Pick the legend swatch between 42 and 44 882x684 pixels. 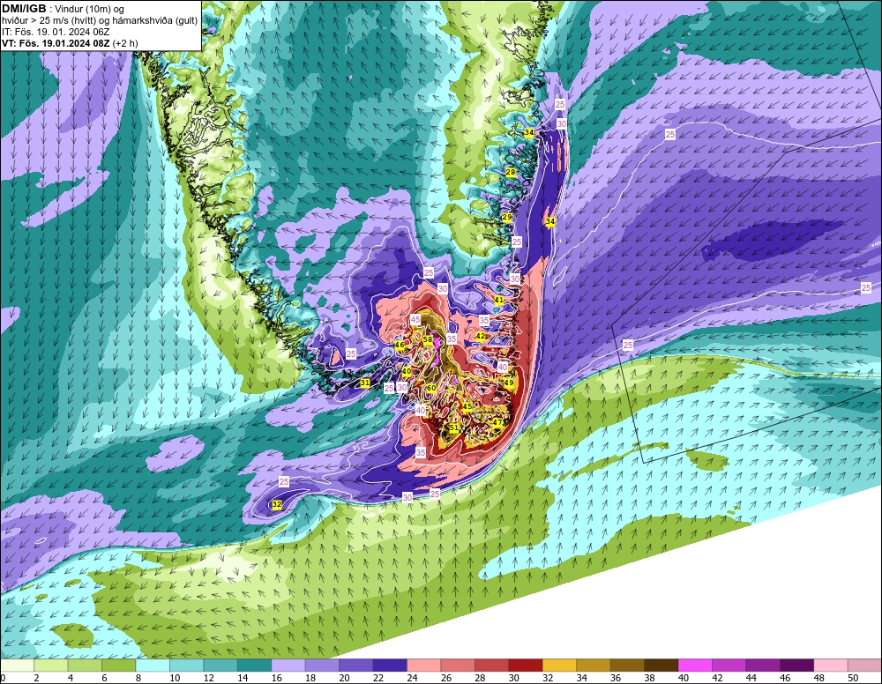[x=729, y=665]
